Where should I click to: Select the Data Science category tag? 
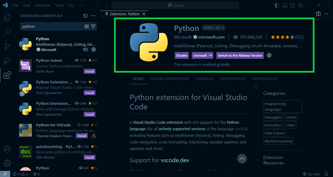(274, 133)
